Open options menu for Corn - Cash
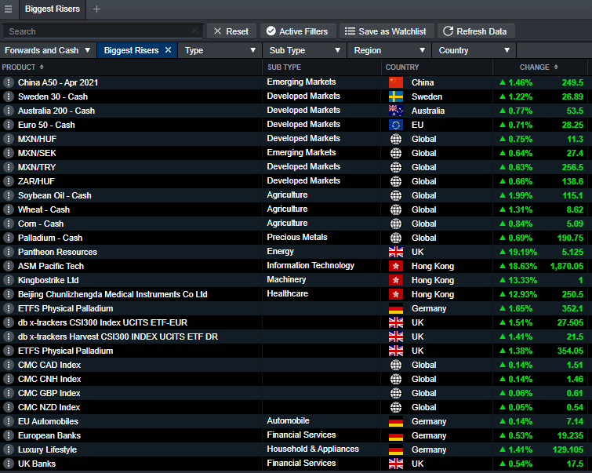This screenshot has width=592, height=473. click(x=9, y=224)
